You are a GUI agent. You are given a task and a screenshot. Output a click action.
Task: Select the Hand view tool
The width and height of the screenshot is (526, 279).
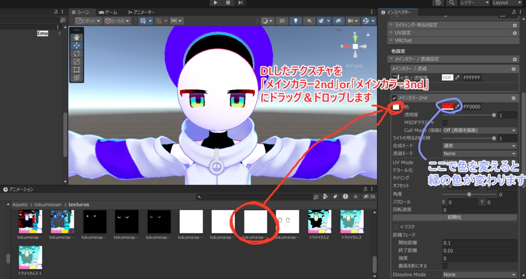(x=77, y=37)
